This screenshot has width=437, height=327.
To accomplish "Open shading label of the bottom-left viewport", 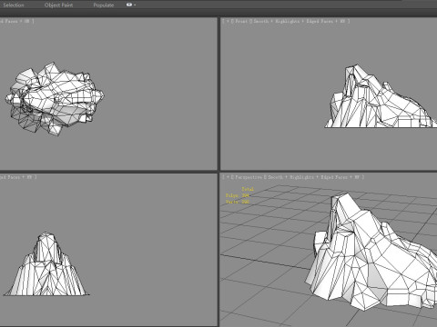I will (18, 177).
